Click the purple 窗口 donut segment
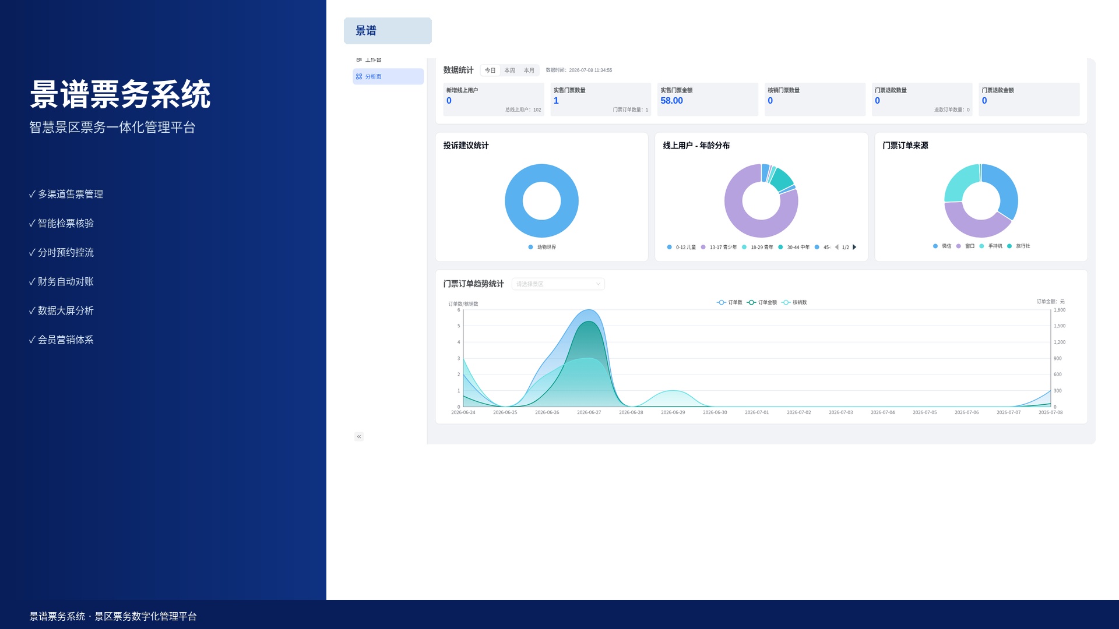Image resolution: width=1119 pixels, height=629 pixels. point(974,224)
